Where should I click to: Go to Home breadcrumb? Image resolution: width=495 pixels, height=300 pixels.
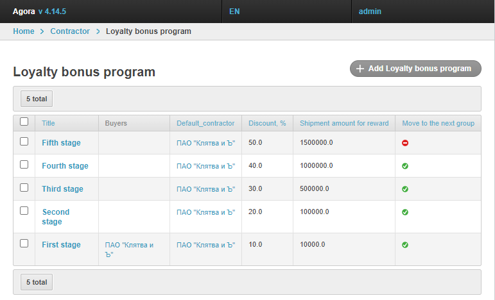(x=24, y=31)
